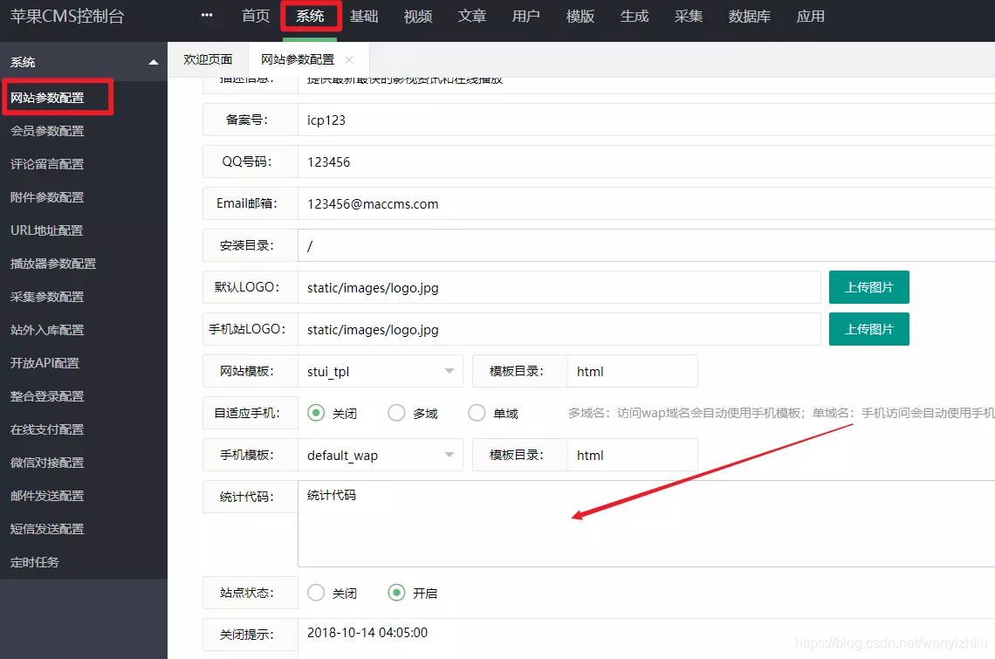Switch to the 欢迎页面 tab
Screen dimensions: 995x659
tap(208, 59)
